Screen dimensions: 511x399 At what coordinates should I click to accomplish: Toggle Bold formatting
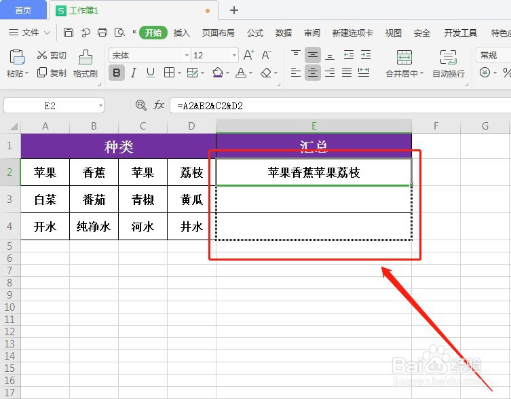[117, 73]
